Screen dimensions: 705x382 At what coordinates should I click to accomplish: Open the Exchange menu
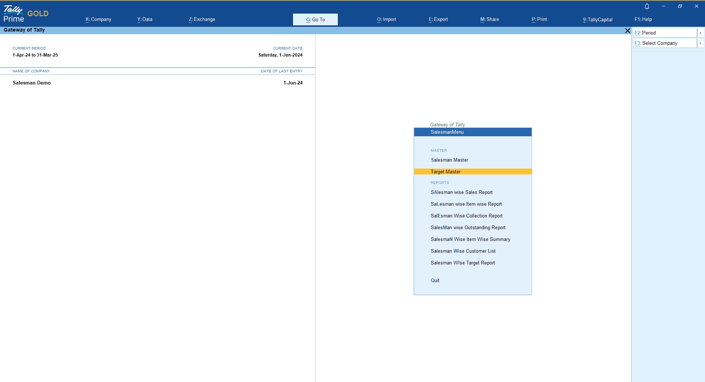pos(202,19)
